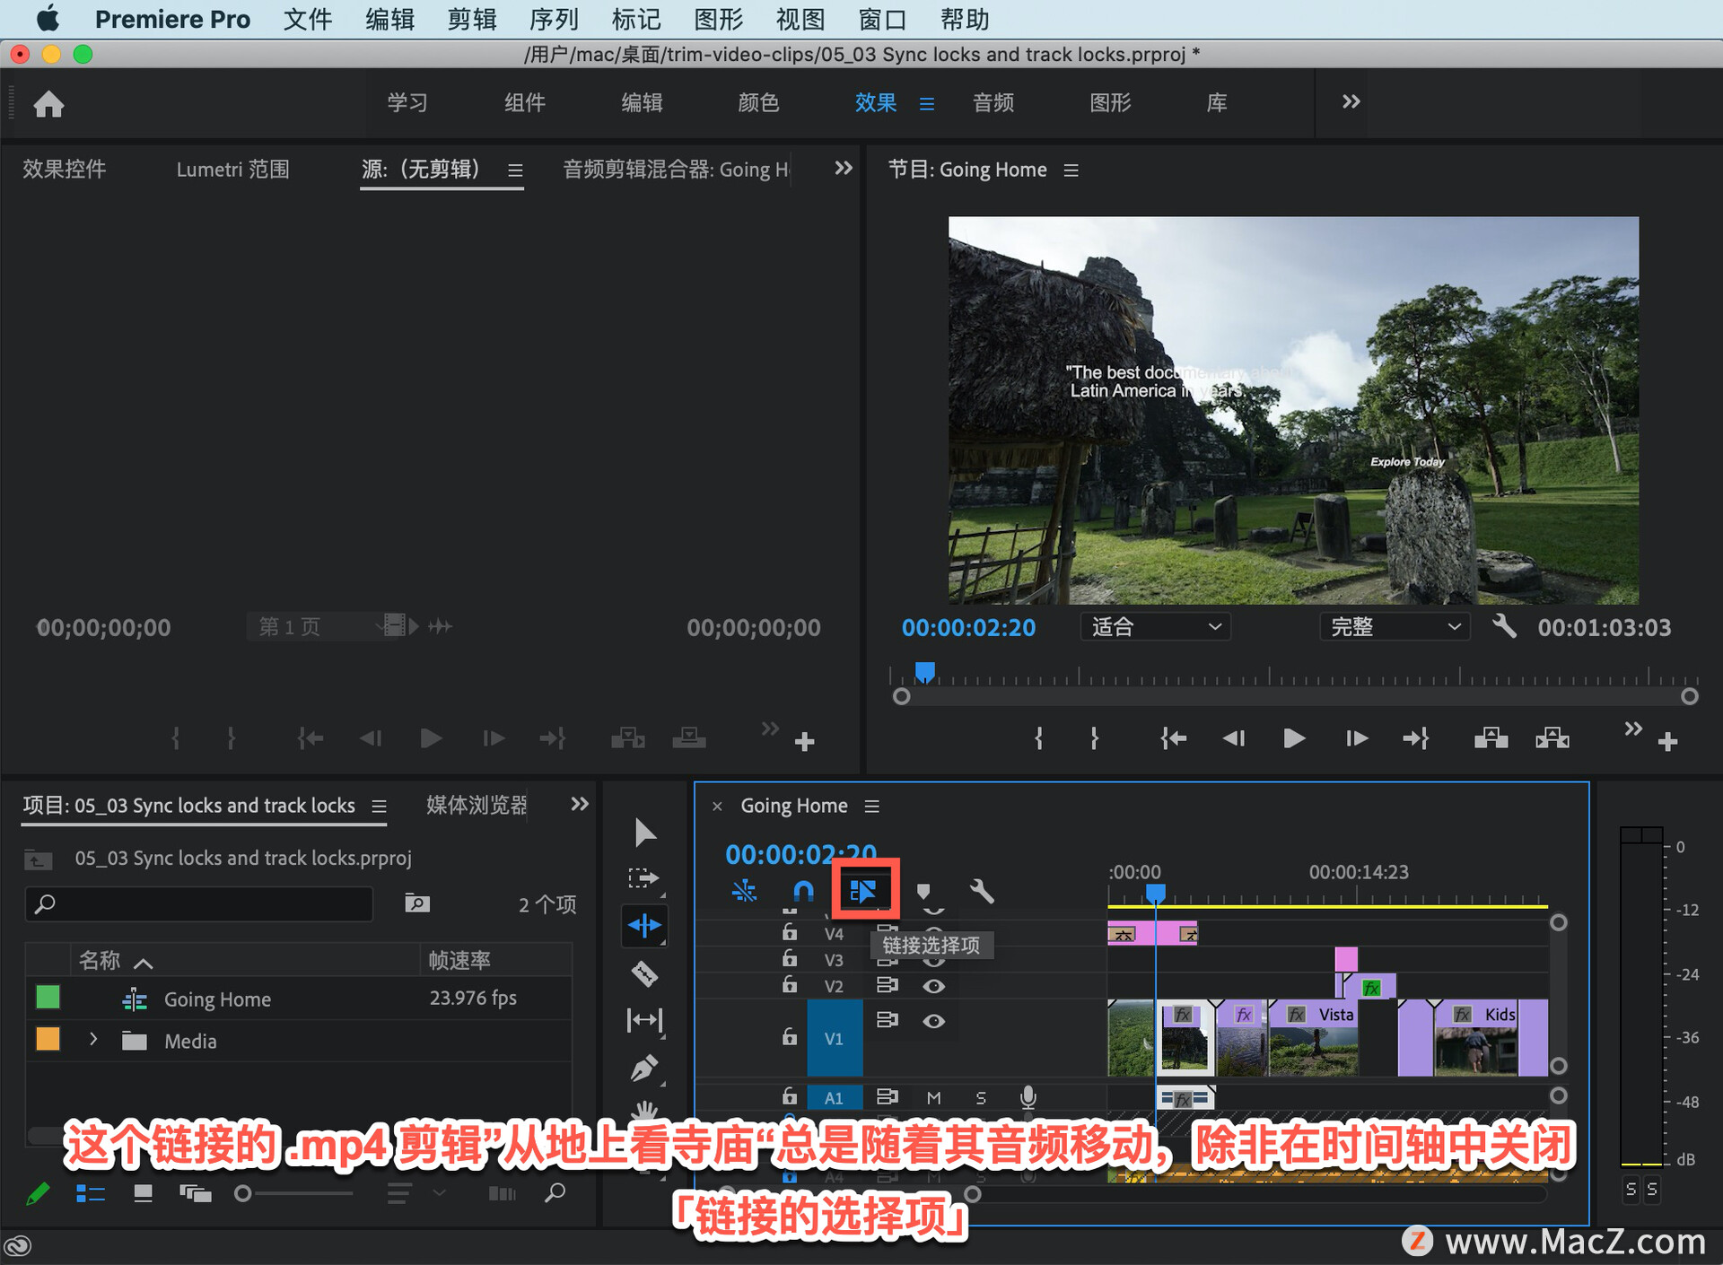Select the Selection (arrow) tool
The height and width of the screenshot is (1265, 1723).
[644, 833]
